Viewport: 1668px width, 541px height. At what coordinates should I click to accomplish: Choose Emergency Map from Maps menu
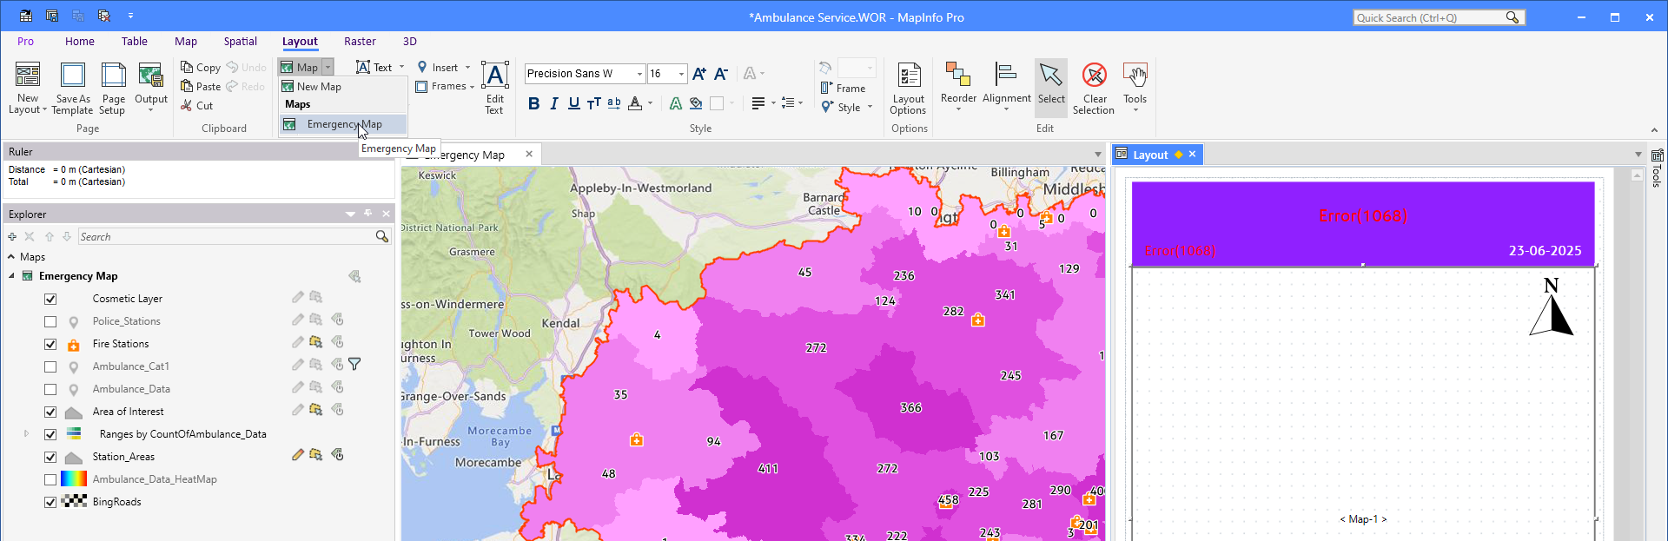[344, 124]
